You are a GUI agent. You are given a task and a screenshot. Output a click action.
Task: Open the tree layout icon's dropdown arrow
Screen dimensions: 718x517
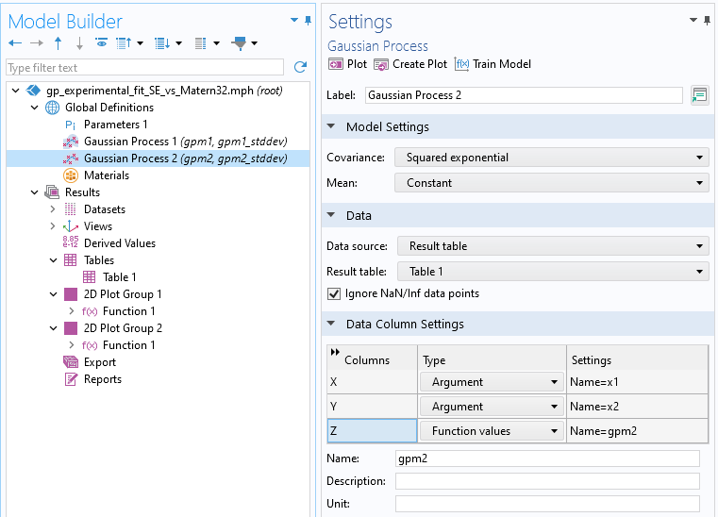(x=217, y=43)
